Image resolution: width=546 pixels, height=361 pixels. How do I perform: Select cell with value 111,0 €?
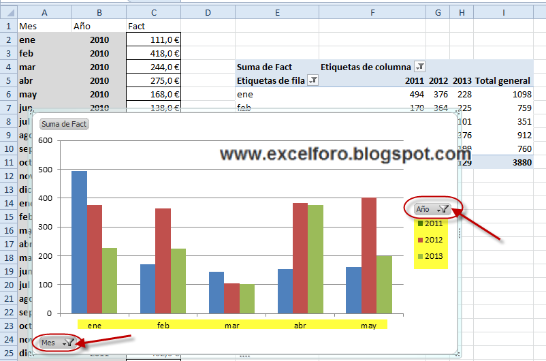click(154, 40)
